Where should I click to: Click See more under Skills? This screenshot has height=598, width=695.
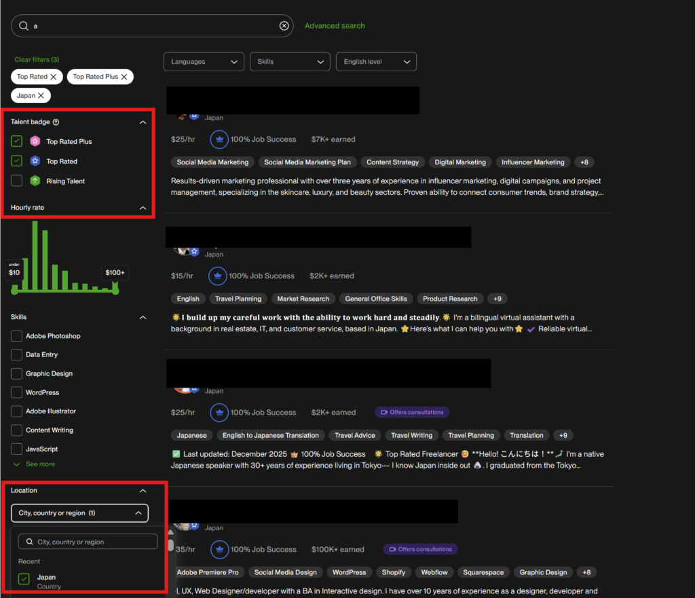point(40,464)
